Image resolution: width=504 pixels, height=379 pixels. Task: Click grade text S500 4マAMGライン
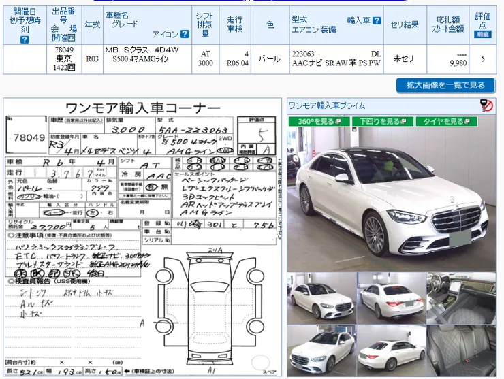point(140,59)
